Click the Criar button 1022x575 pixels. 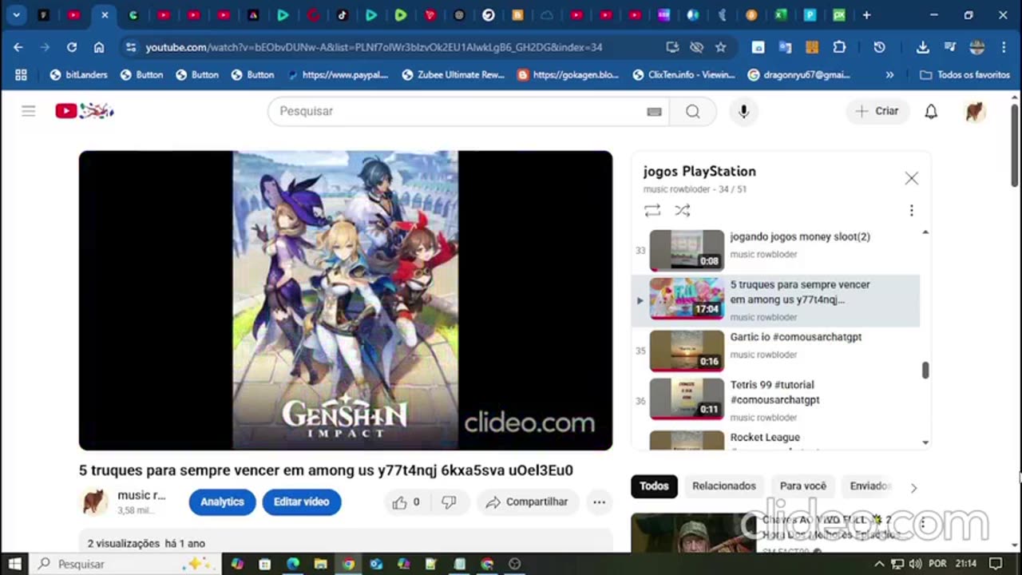[877, 112]
